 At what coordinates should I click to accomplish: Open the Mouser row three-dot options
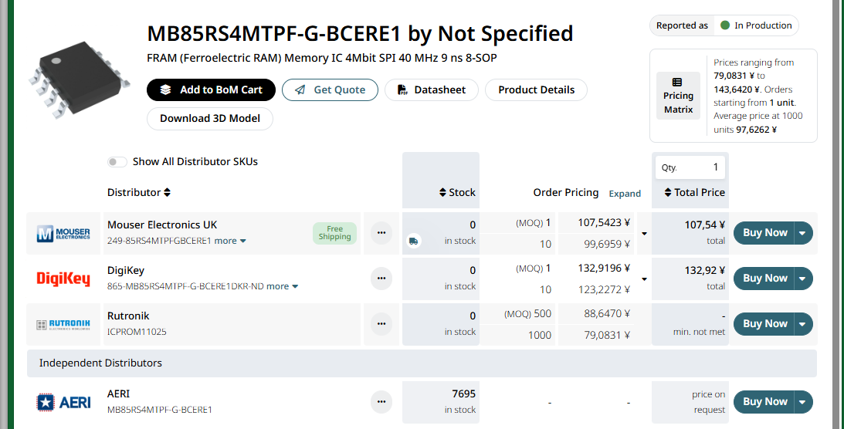click(x=381, y=232)
